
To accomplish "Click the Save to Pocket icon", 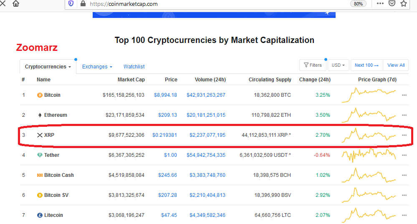I will (x=392, y=3).
